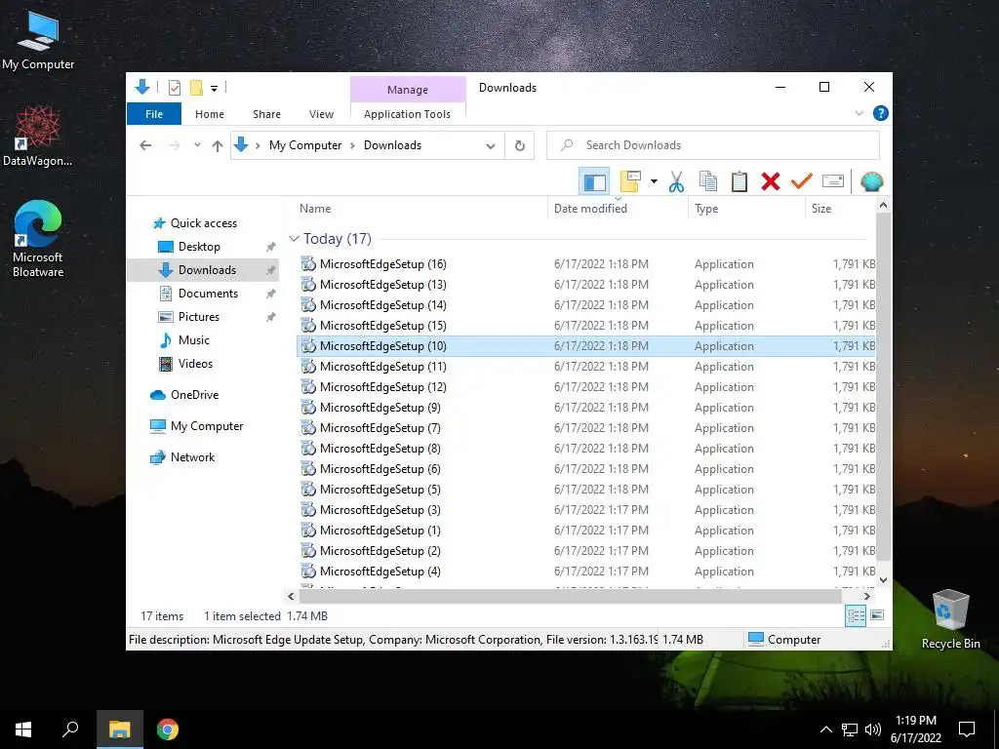Viewport: 999px width, 749px height.
Task: Click the copy toolbar icon
Action: coord(708,181)
